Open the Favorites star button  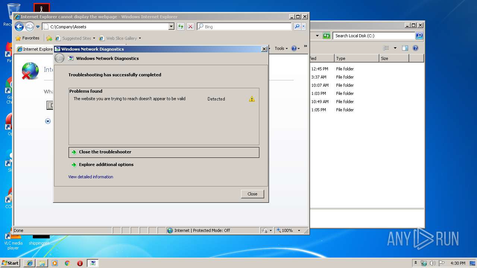27,38
